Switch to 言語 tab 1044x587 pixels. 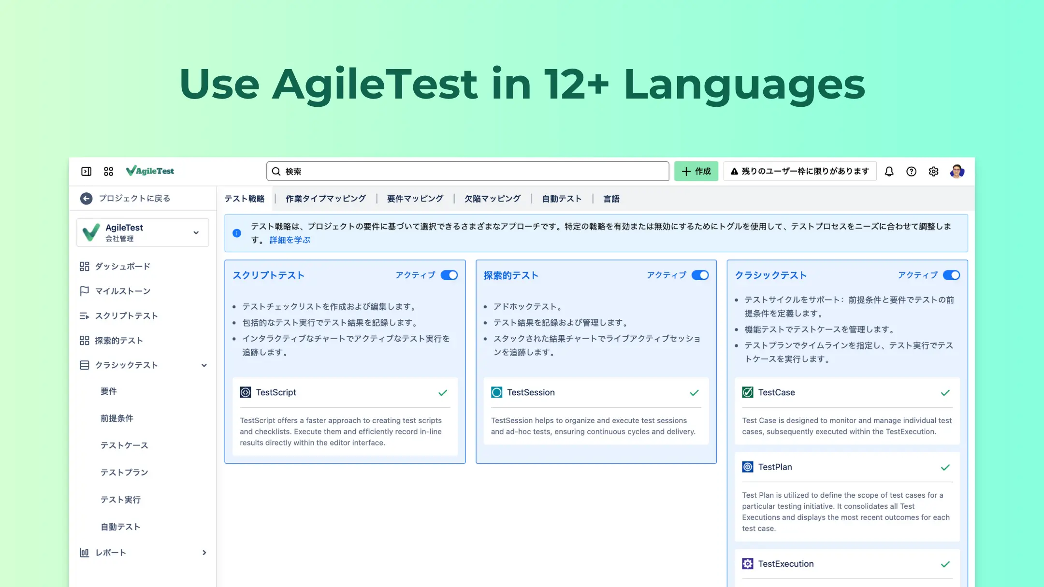[611, 199]
